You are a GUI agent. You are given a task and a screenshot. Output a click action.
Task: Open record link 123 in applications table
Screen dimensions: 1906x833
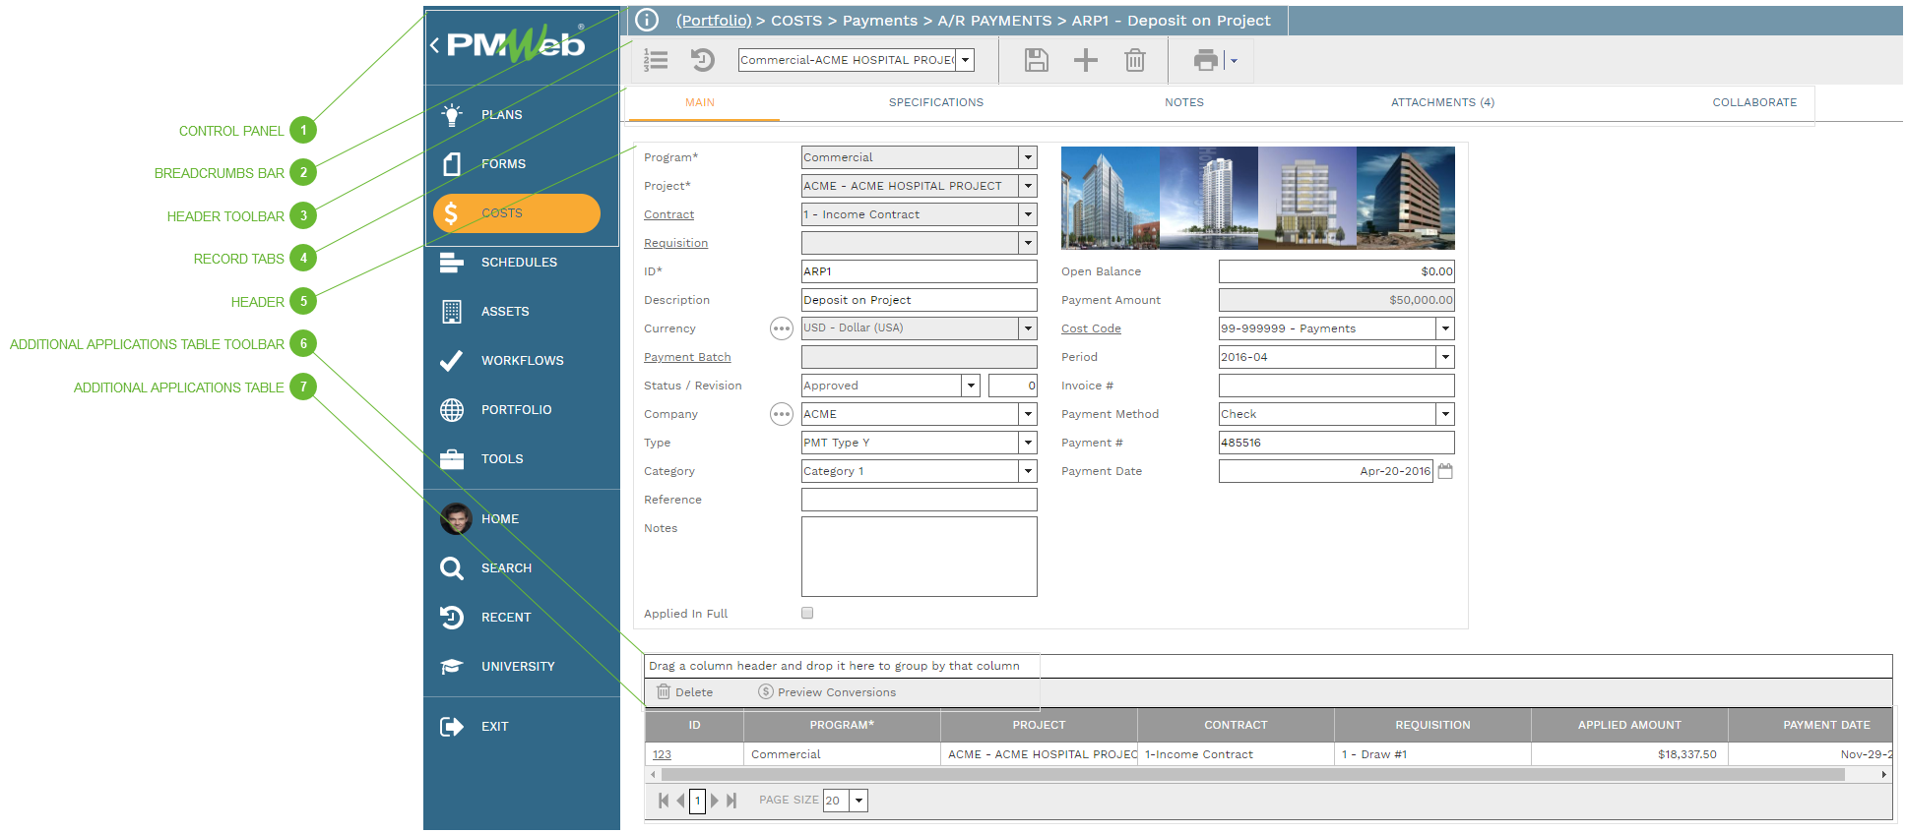click(662, 754)
